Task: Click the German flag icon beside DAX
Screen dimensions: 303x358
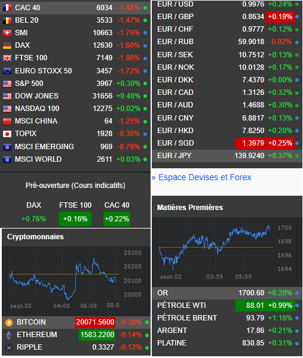Action: coord(7,46)
